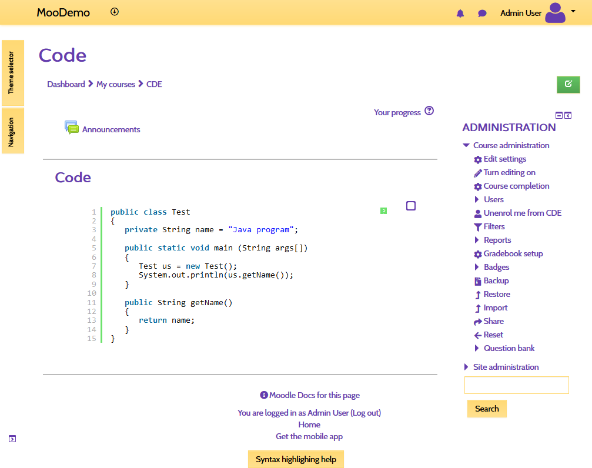Click Turn editing on link

click(x=509, y=173)
